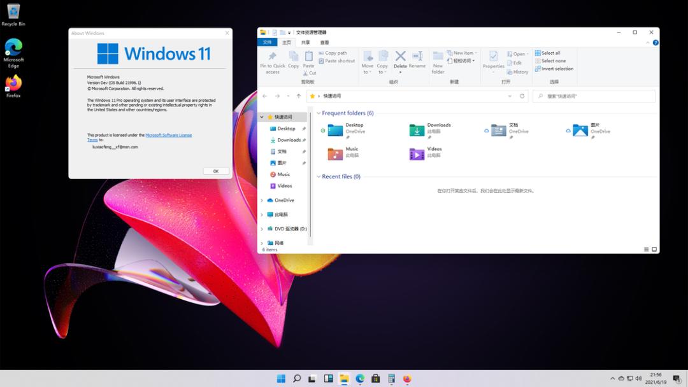Viewport: 688px width, 387px height.
Task: Collapse the ribbon with the chevron
Action: (x=648, y=43)
